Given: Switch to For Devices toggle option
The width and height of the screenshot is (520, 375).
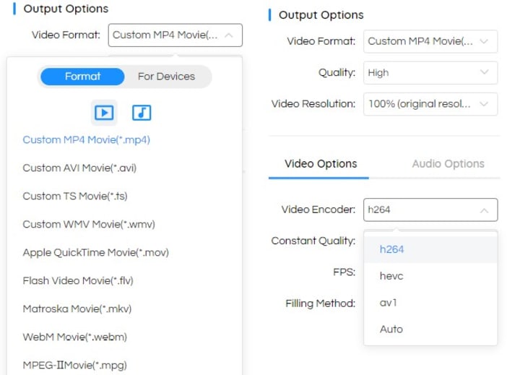Looking at the screenshot, I should (166, 77).
